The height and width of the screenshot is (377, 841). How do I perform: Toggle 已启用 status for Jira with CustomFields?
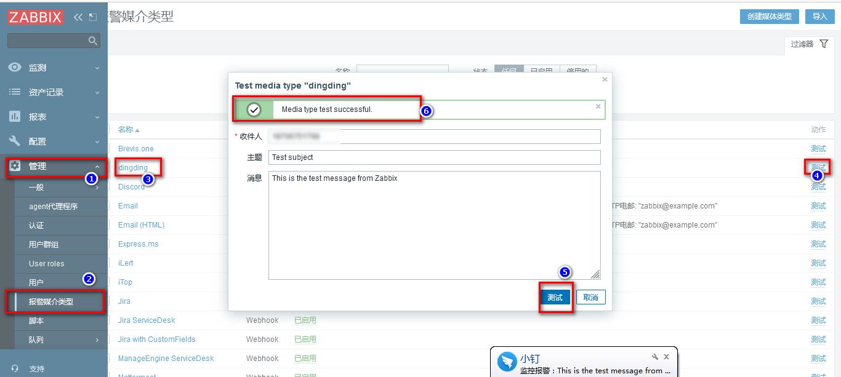click(x=305, y=339)
